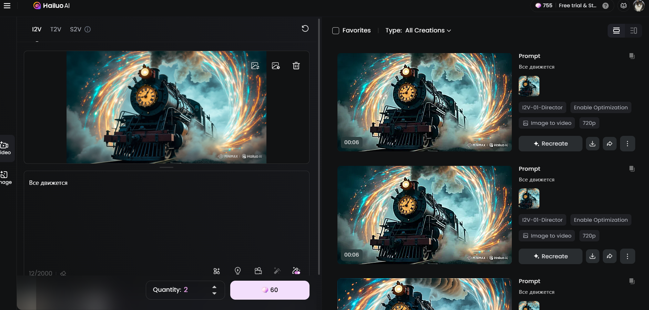Click the I2V-01-Director tag of first creation
The image size is (649, 310).
tap(542, 108)
